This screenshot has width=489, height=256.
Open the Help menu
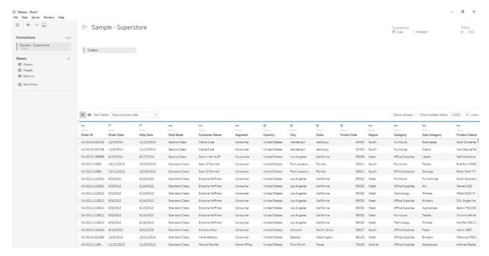pyautogui.click(x=61, y=17)
